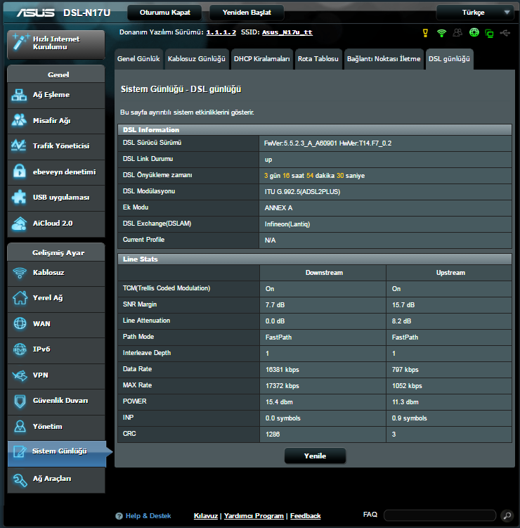Viewport: 520px width, 528px height.
Task: Click the yellow DSL status bulb icon
Action: tap(425, 32)
